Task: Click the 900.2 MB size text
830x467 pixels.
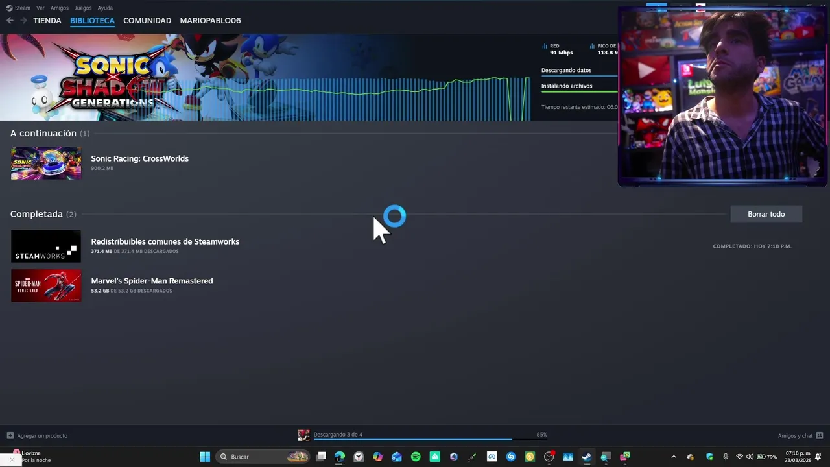Action: (x=102, y=168)
